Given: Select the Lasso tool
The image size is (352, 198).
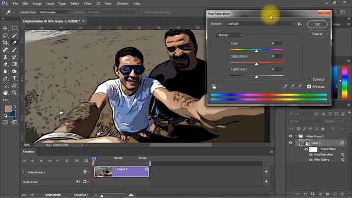Looking at the screenshot, I should [x=5, y=35].
